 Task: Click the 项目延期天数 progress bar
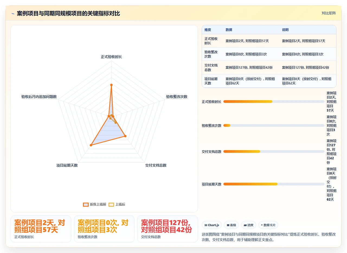click(274, 184)
